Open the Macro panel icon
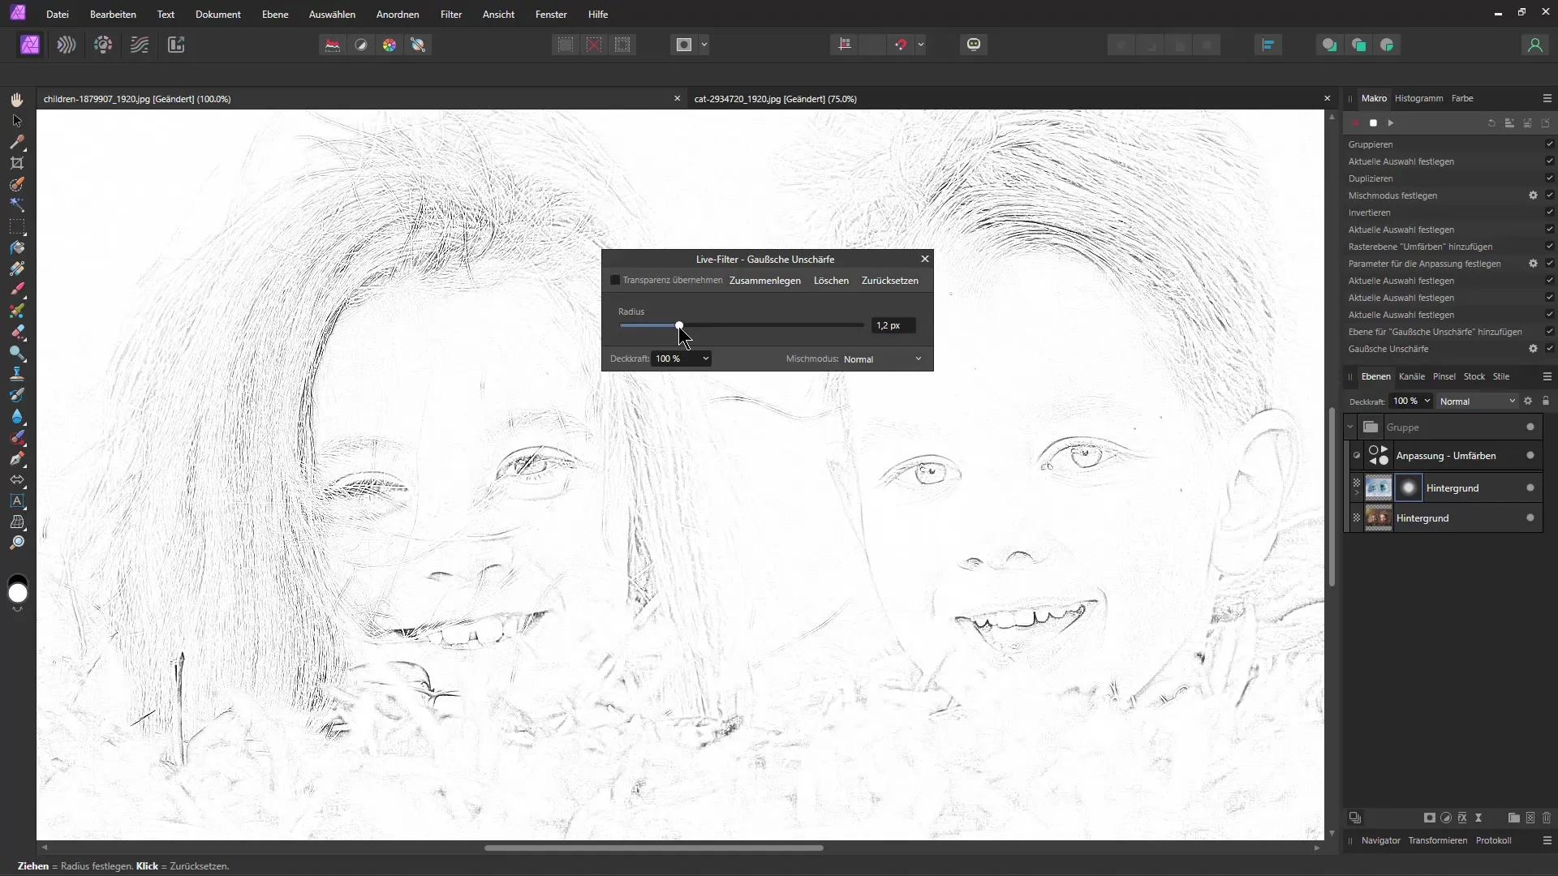1558x876 pixels. 1373,97
